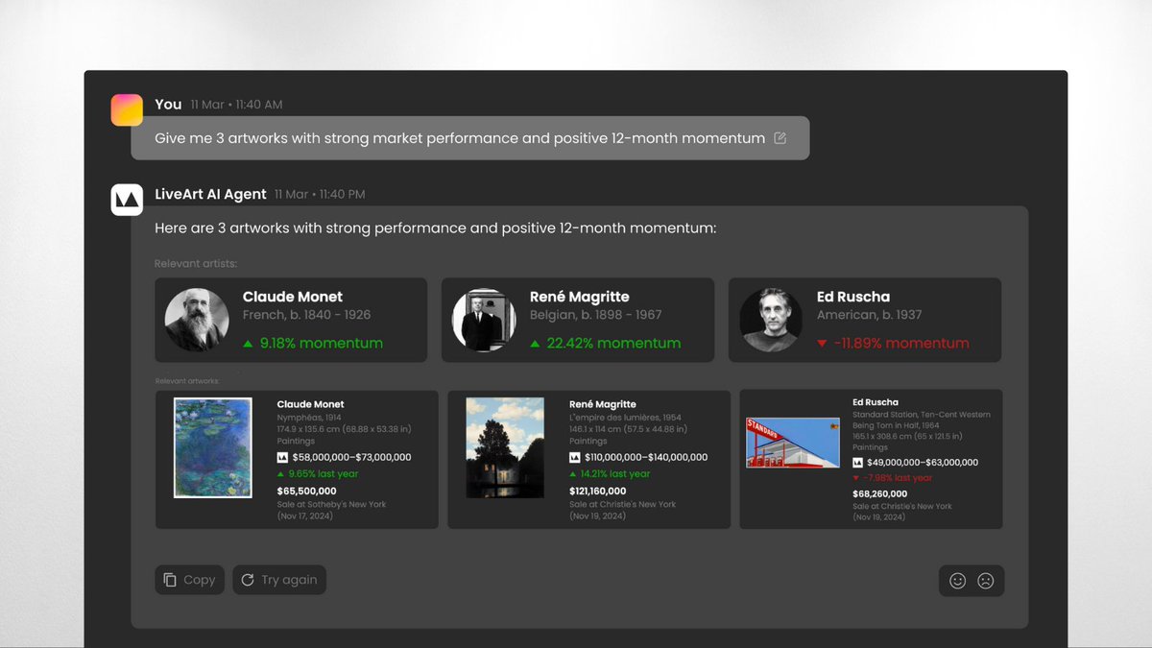Click LiveArt estimate icon beside $49,000,000–$63,000,000
1152x648 pixels.
(857, 462)
